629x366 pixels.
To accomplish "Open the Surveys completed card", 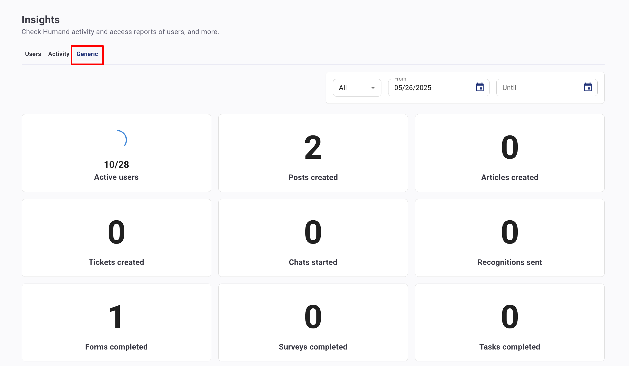I will pos(313,322).
